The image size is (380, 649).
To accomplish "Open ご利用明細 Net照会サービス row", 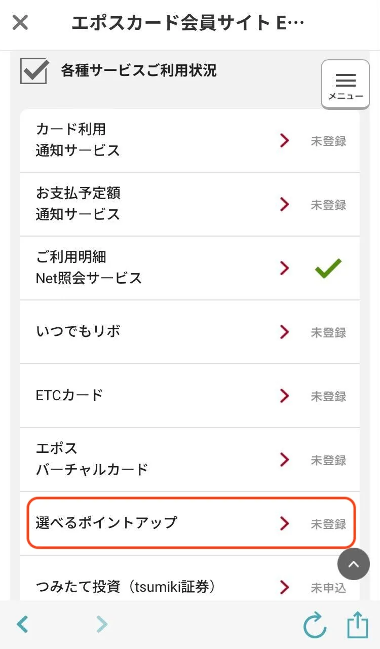I will point(152,268).
